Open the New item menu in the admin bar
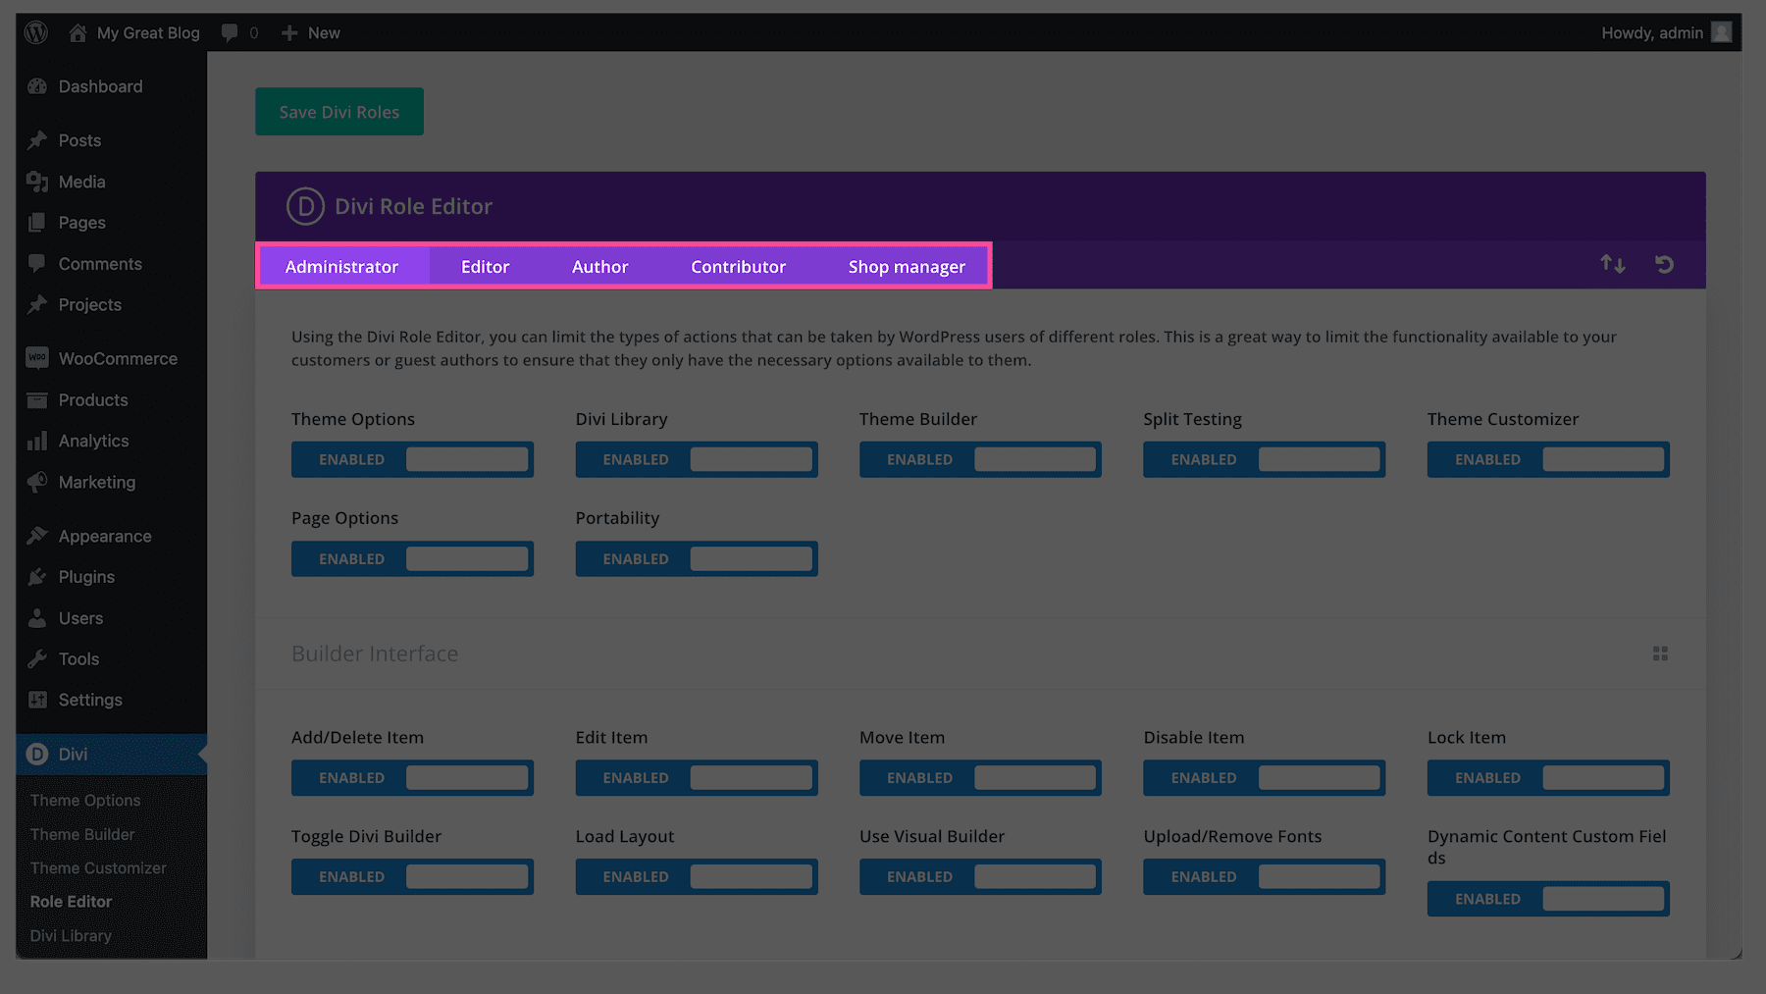1766x994 pixels. coord(310,31)
